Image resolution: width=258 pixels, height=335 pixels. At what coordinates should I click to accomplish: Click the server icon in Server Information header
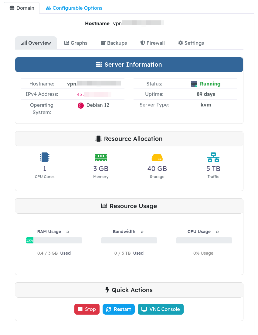(x=99, y=64)
